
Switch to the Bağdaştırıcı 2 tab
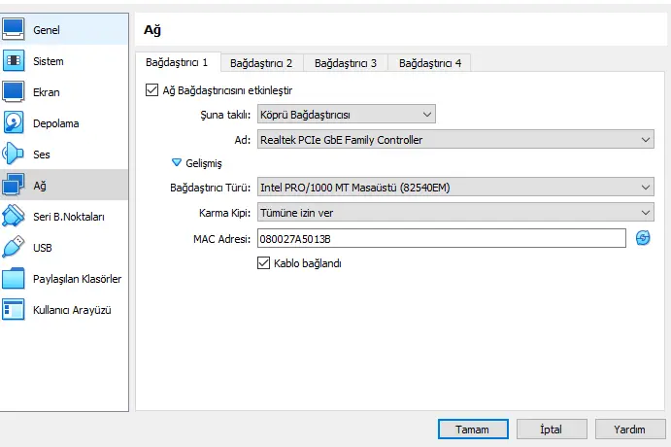(x=261, y=63)
